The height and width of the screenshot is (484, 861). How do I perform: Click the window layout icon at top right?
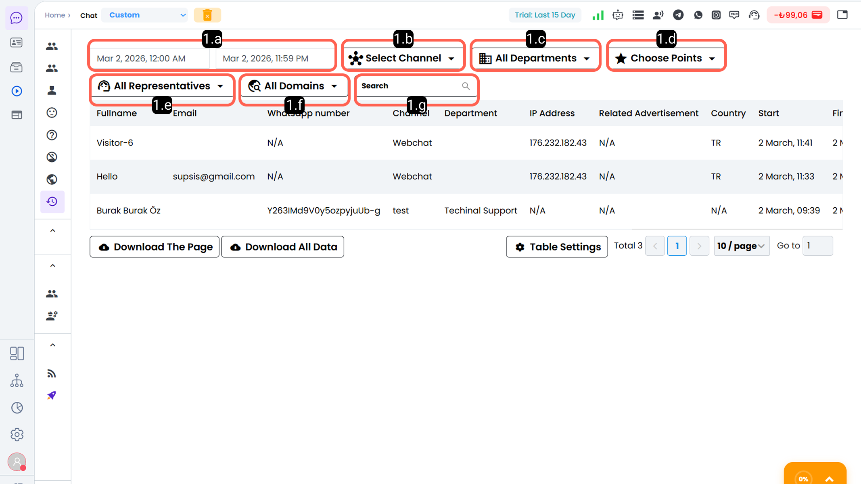pyautogui.click(x=842, y=15)
